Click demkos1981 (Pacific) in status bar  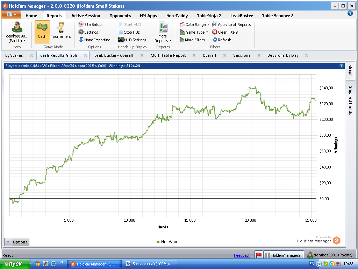pyautogui.click(x=330, y=255)
